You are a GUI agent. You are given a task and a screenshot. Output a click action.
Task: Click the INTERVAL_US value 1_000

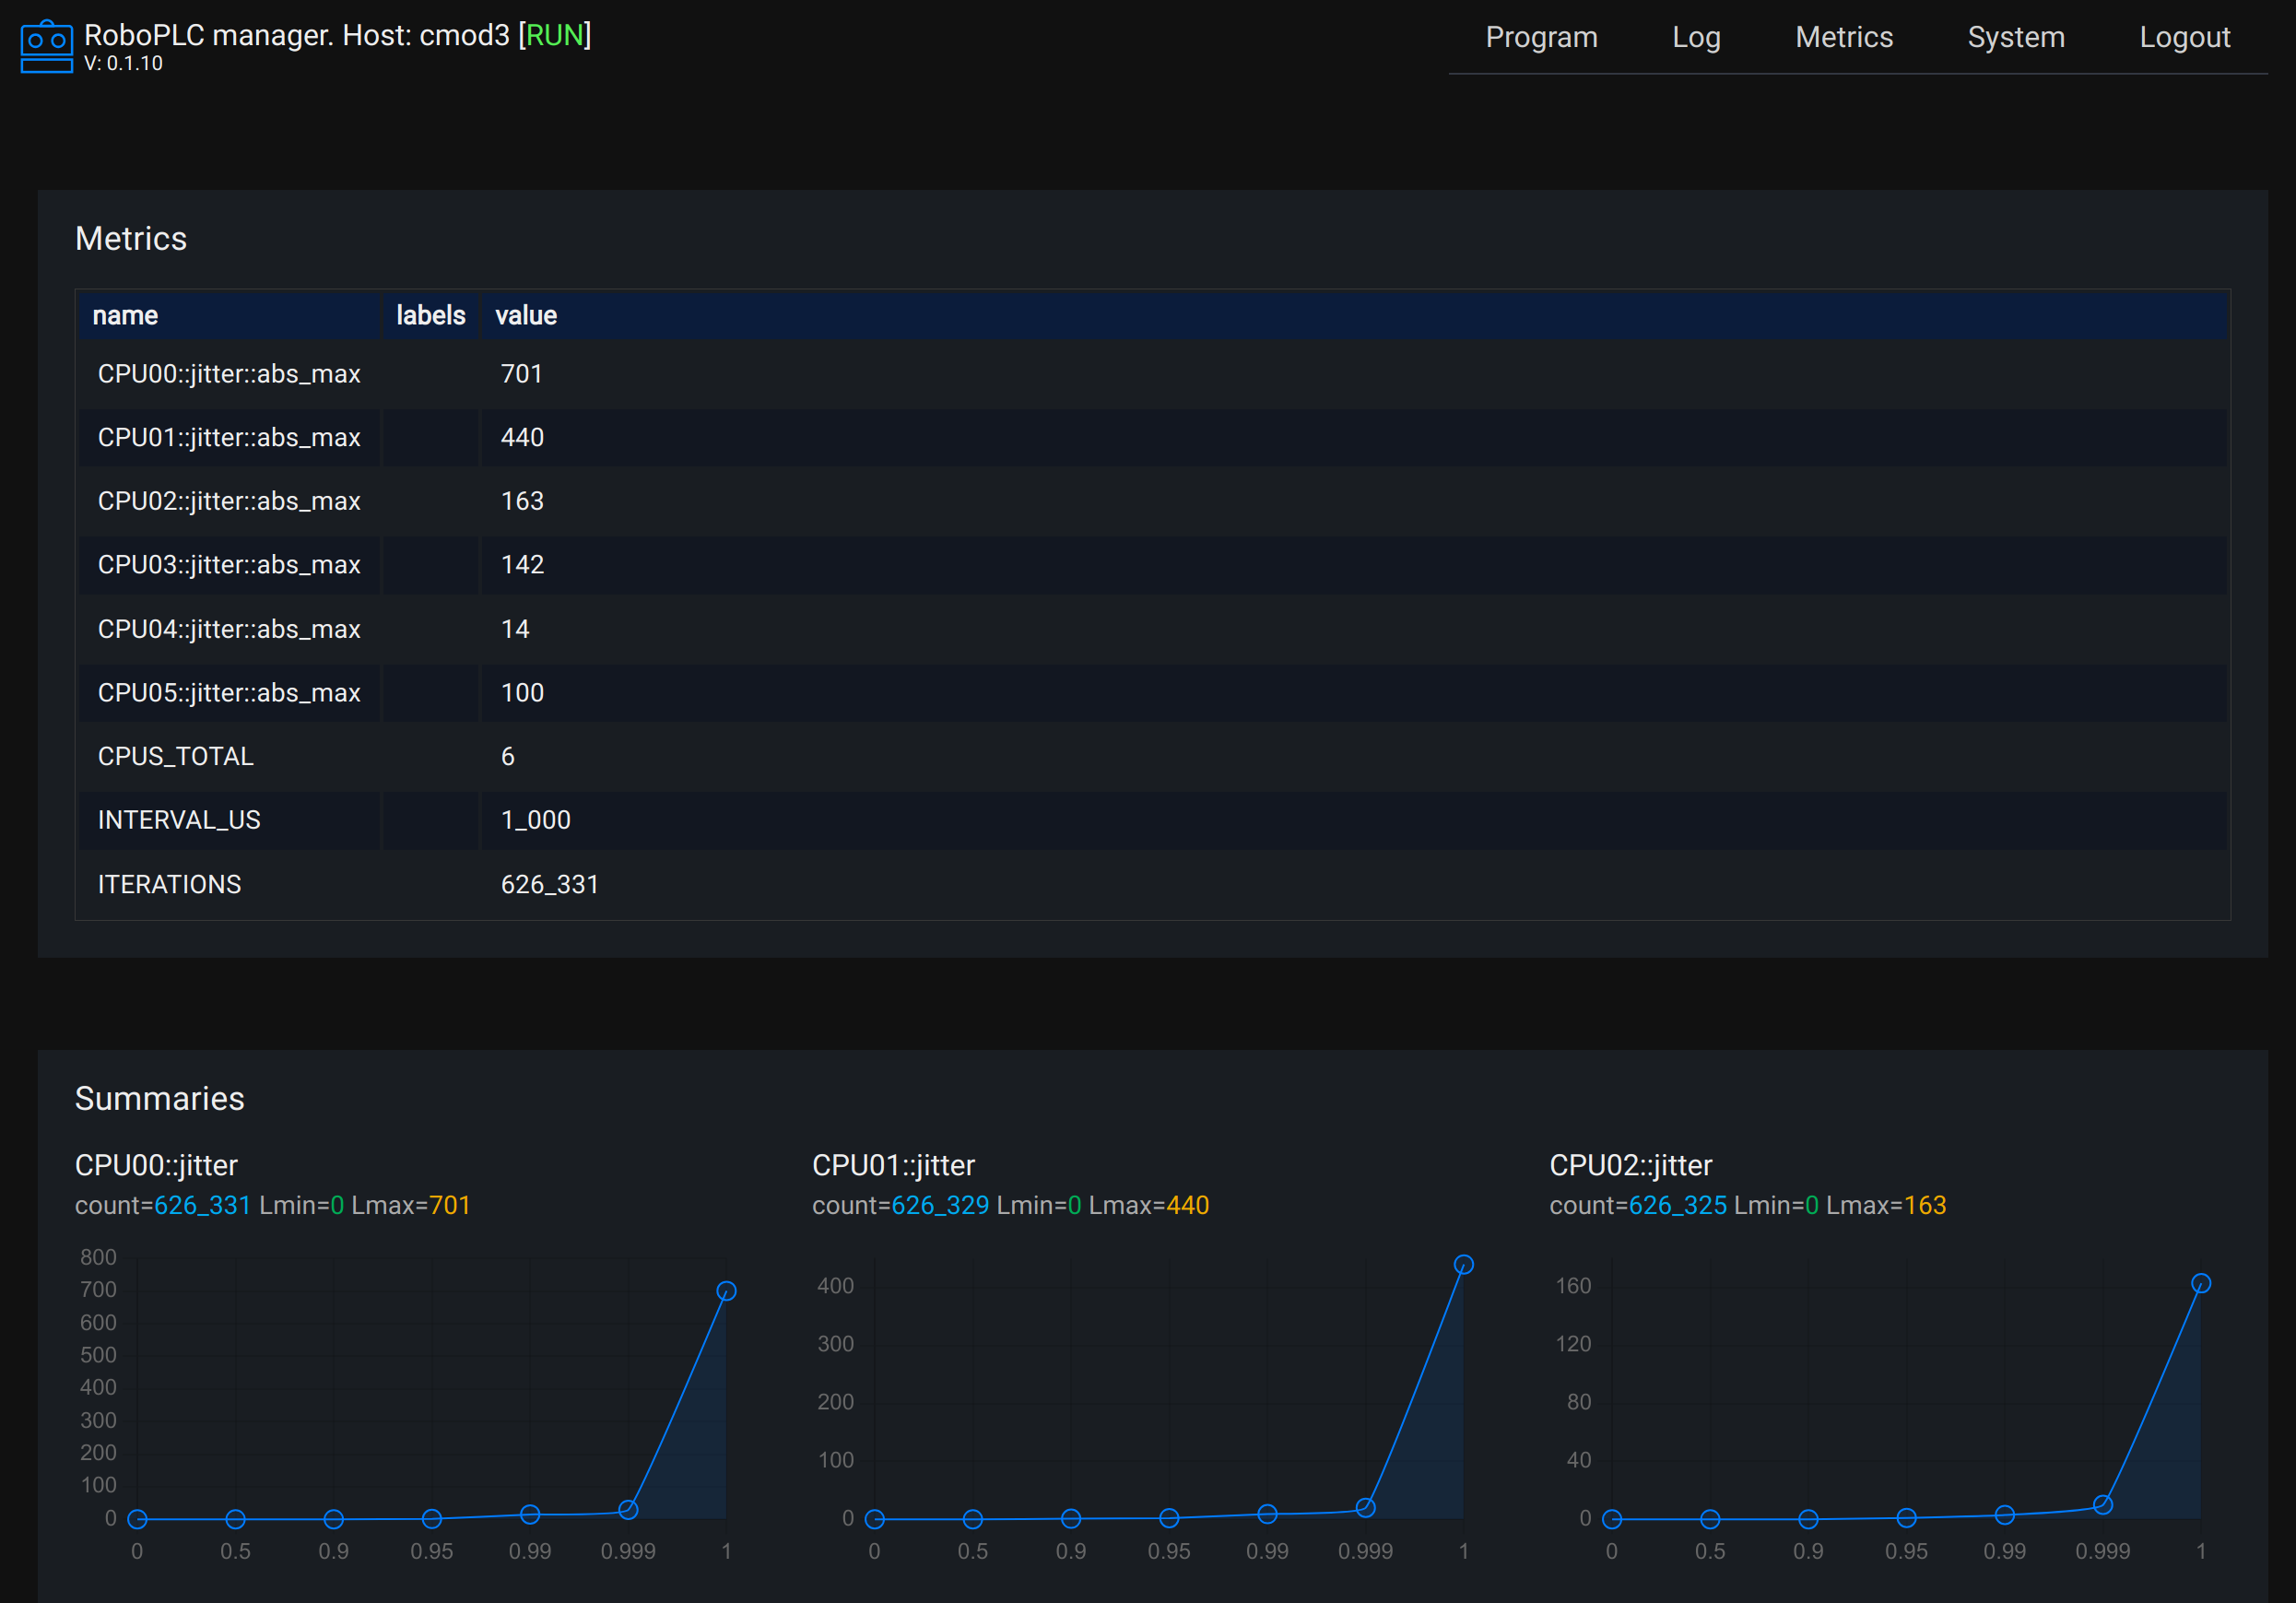pos(535,820)
